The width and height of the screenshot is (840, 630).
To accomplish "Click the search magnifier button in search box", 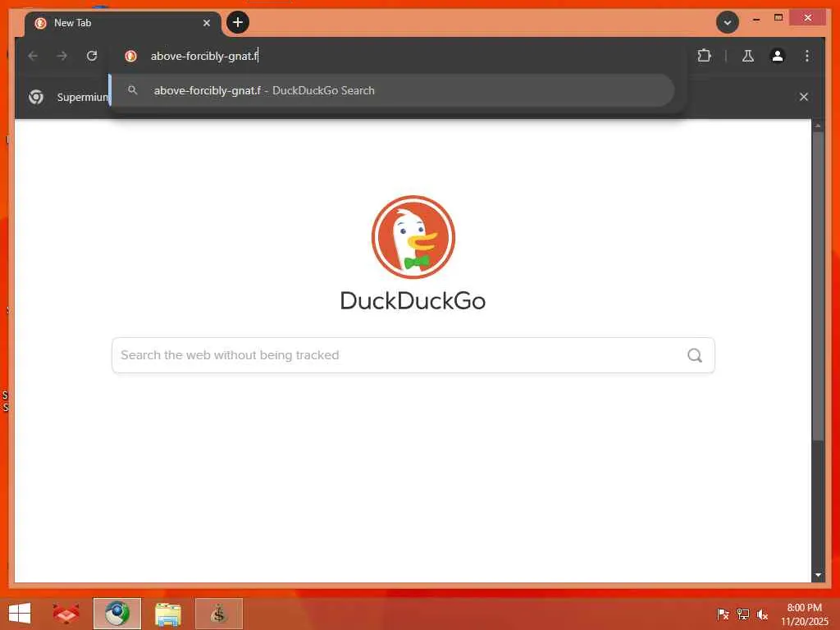I will point(695,355).
